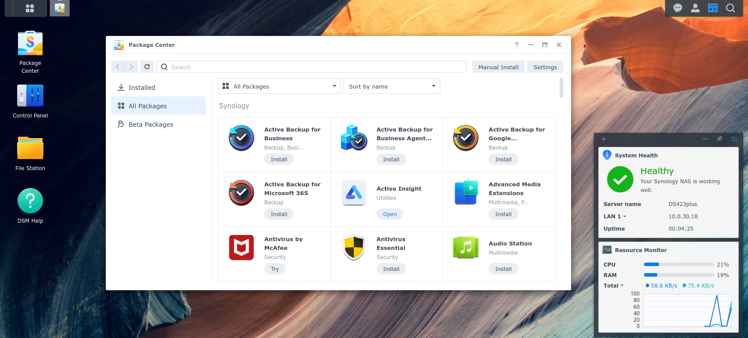
Task: Open the All Packages category dropdown
Action: (280, 86)
